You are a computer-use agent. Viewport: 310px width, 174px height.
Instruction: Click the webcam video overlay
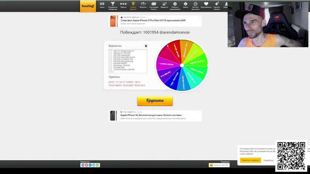(x=268, y=24)
